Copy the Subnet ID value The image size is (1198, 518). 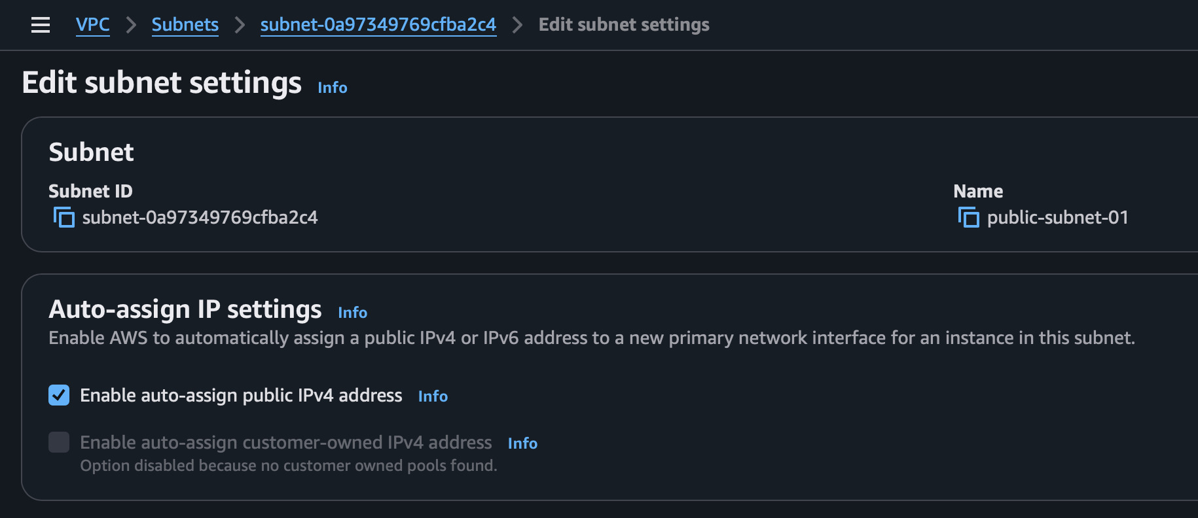(x=64, y=217)
